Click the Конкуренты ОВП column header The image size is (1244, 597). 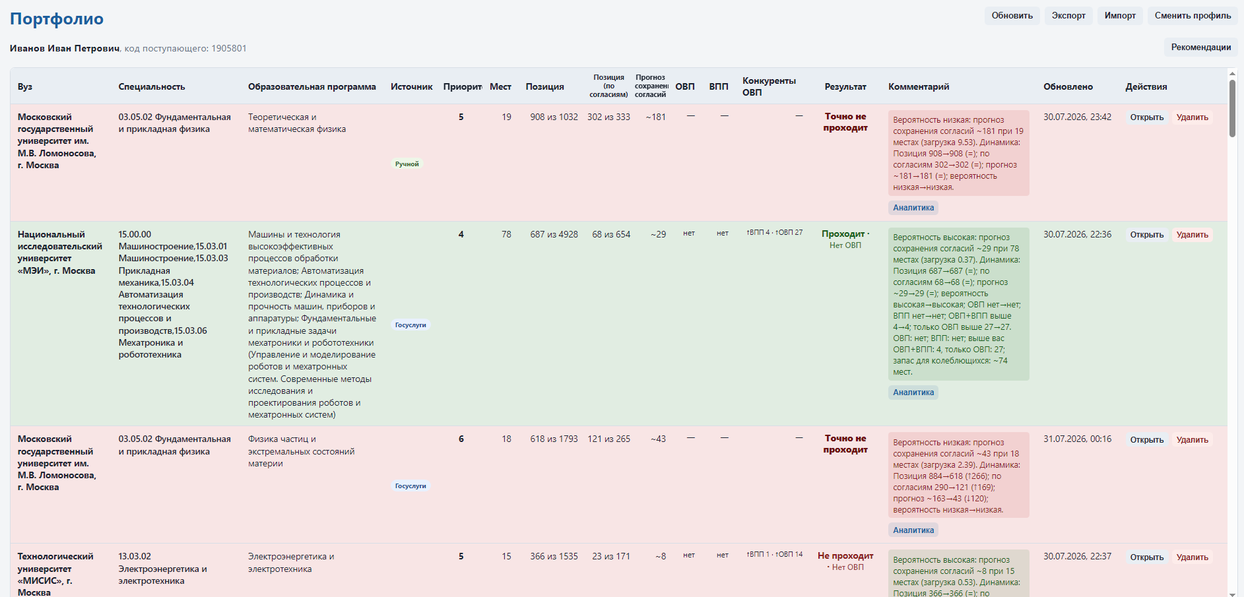[x=769, y=86]
